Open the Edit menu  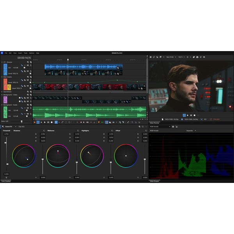10,53
